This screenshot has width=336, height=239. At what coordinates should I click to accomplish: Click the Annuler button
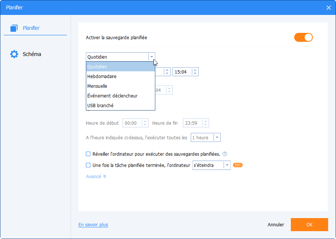coord(276,225)
